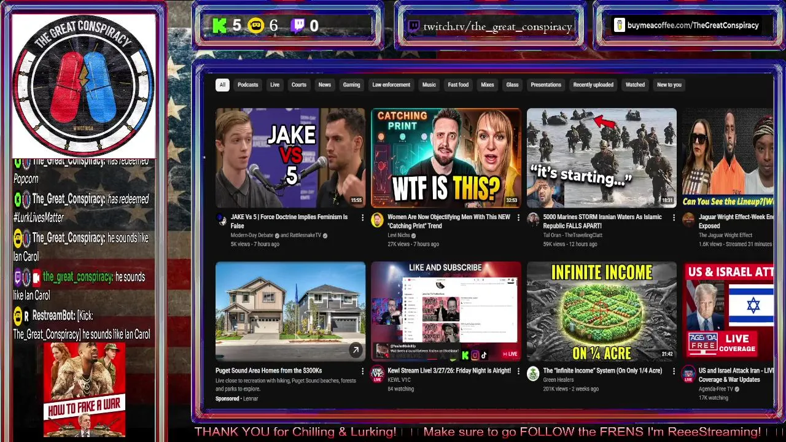
Task: Open the Infinite Income video thumbnail
Action: pyautogui.click(x=602, y=311)
